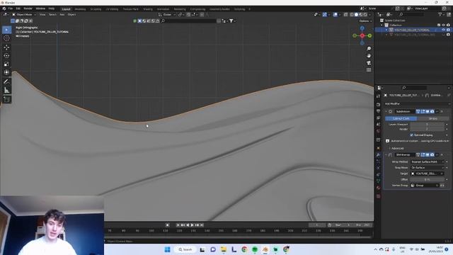Adjust Levels Viewport value field
The height and width of the screenshot is (255, 453).
428,125
